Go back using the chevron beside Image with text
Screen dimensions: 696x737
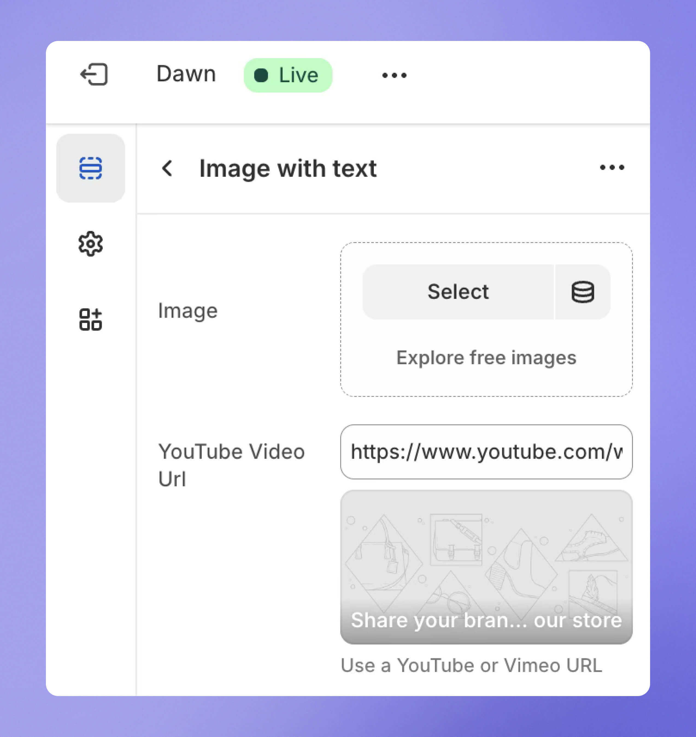[x=168, y=168]
